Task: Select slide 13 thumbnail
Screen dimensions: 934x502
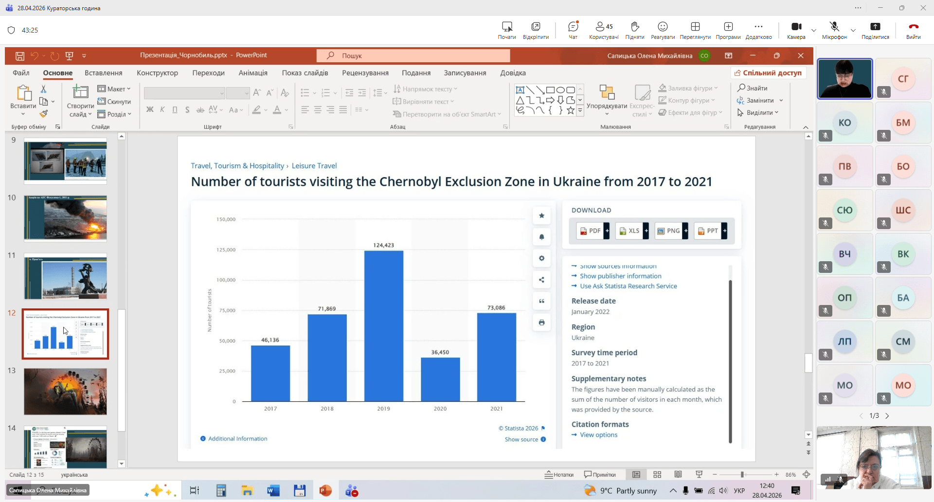Action: point(65,392)
